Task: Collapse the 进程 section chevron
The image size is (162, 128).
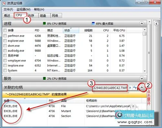Action: click(142, 24)
